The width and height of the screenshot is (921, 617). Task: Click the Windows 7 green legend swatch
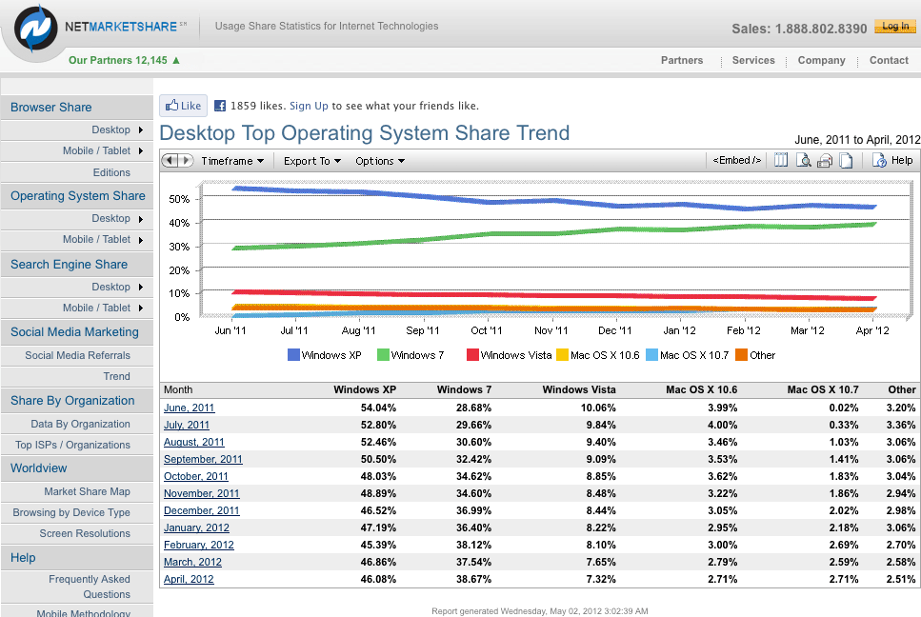(383, 354)
